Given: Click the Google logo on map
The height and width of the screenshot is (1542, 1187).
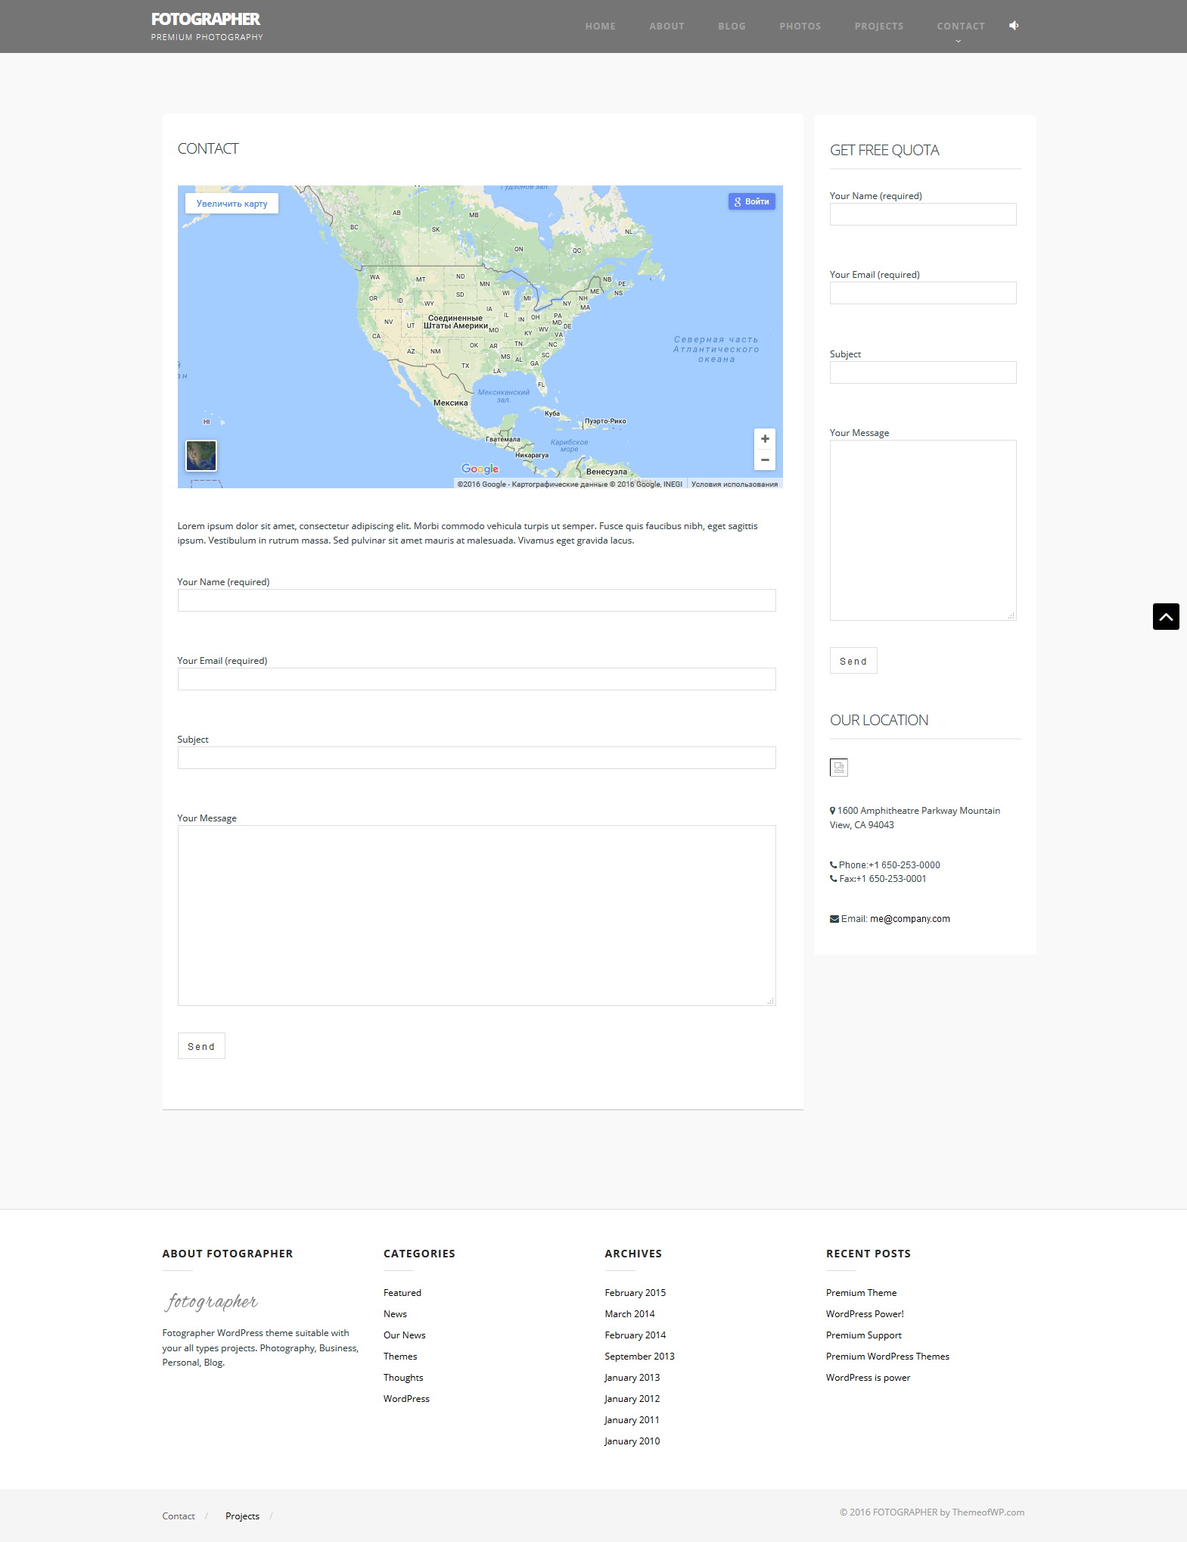Looking at the screenshot, I should 480,469.
